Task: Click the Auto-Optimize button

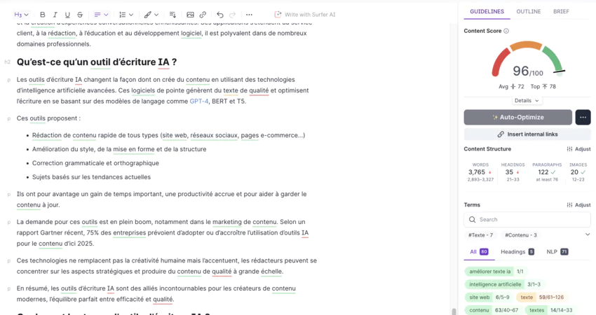Action: [x=517, y=118]
